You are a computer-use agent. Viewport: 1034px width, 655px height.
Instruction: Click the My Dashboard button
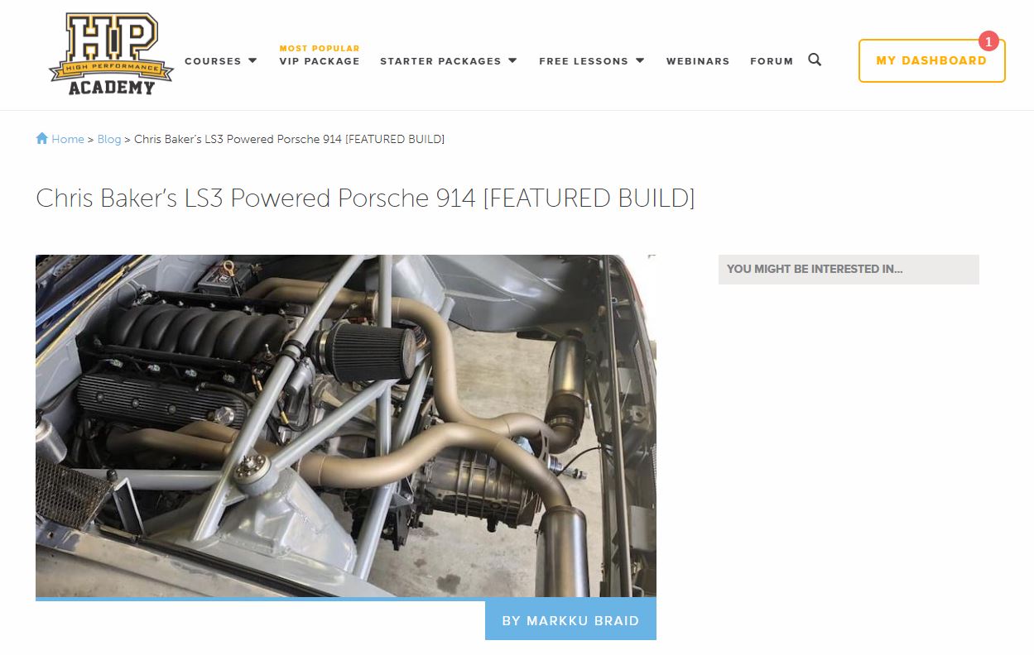coord(931,60)
